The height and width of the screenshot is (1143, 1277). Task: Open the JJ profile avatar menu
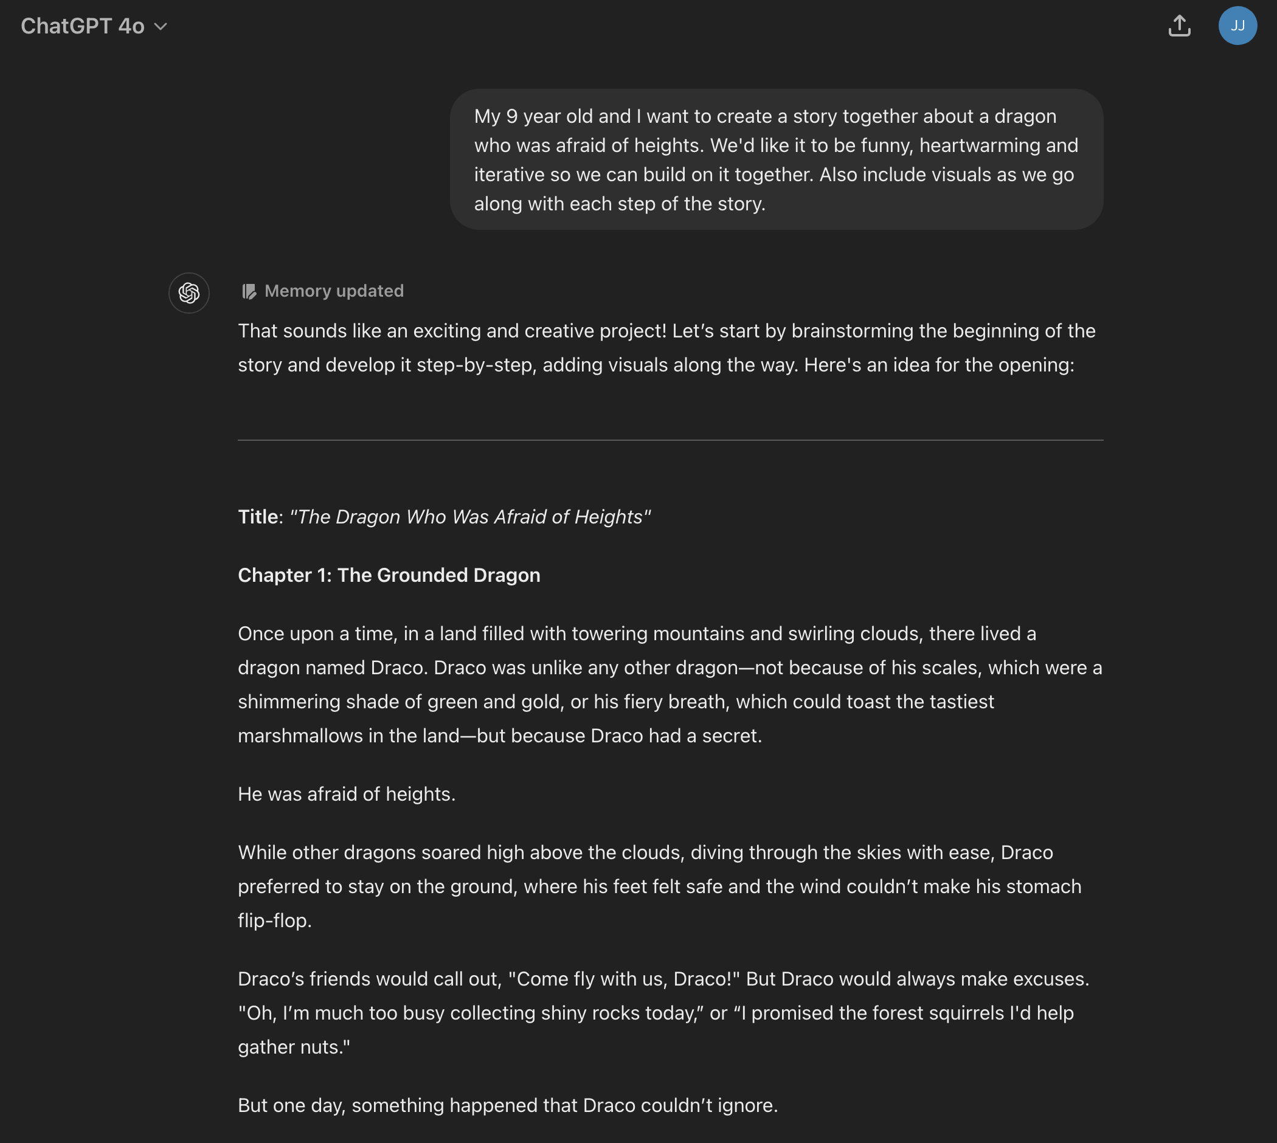1237,26
